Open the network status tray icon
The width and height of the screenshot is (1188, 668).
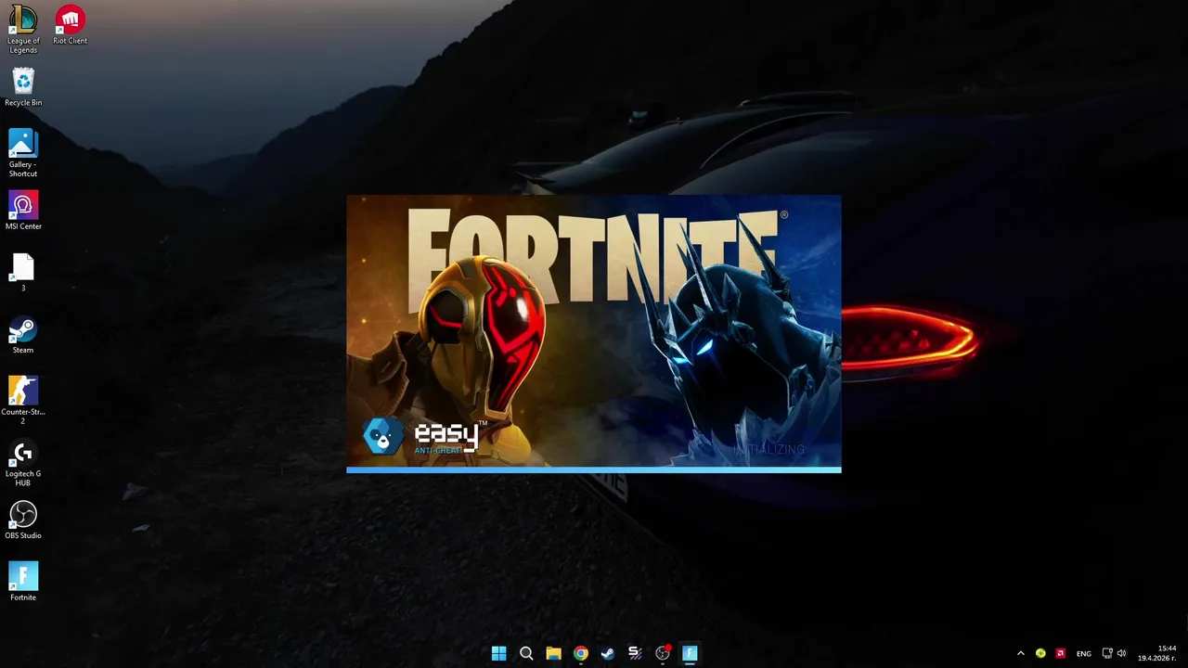click(x=1107, y=653)
